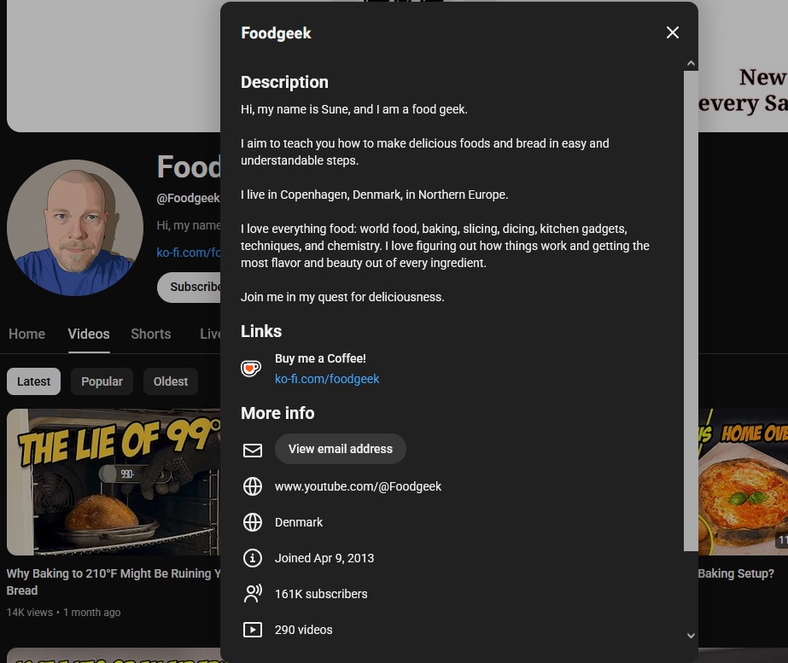Click the info icon beside the joined date
Screen dimensions: 788x663
click(x=253, y=558)
